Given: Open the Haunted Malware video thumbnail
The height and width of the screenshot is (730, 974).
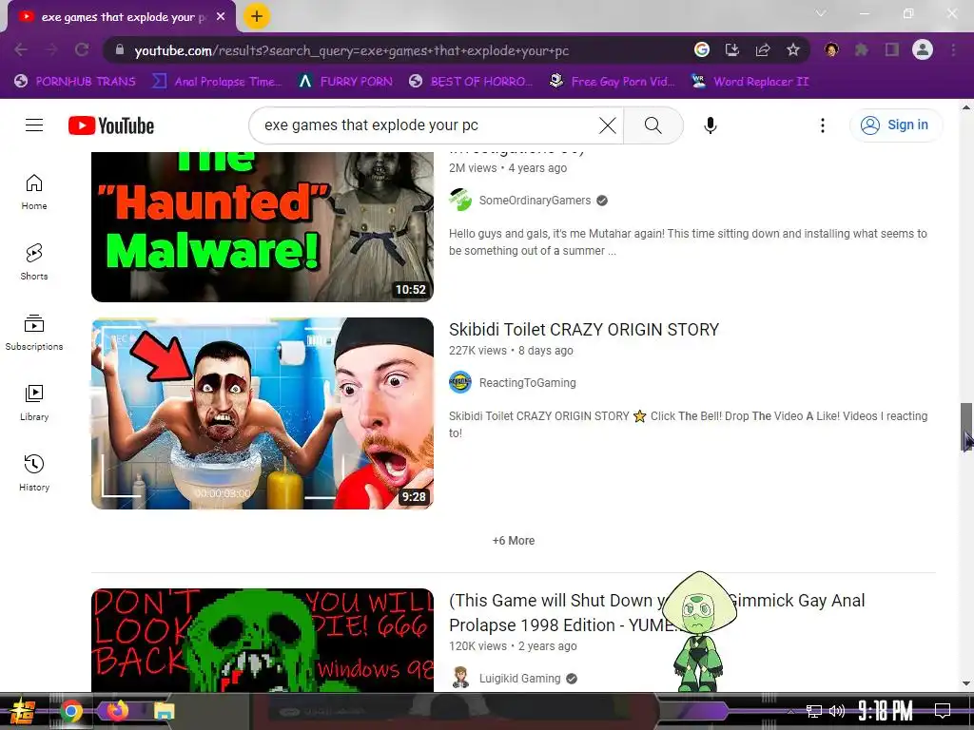Looking at the screenshot, I should click(263, 227).
